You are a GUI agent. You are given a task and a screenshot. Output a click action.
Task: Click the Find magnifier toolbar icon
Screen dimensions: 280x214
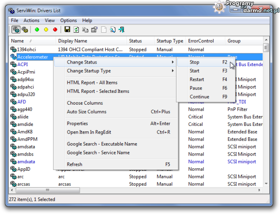tap(112, 30)
